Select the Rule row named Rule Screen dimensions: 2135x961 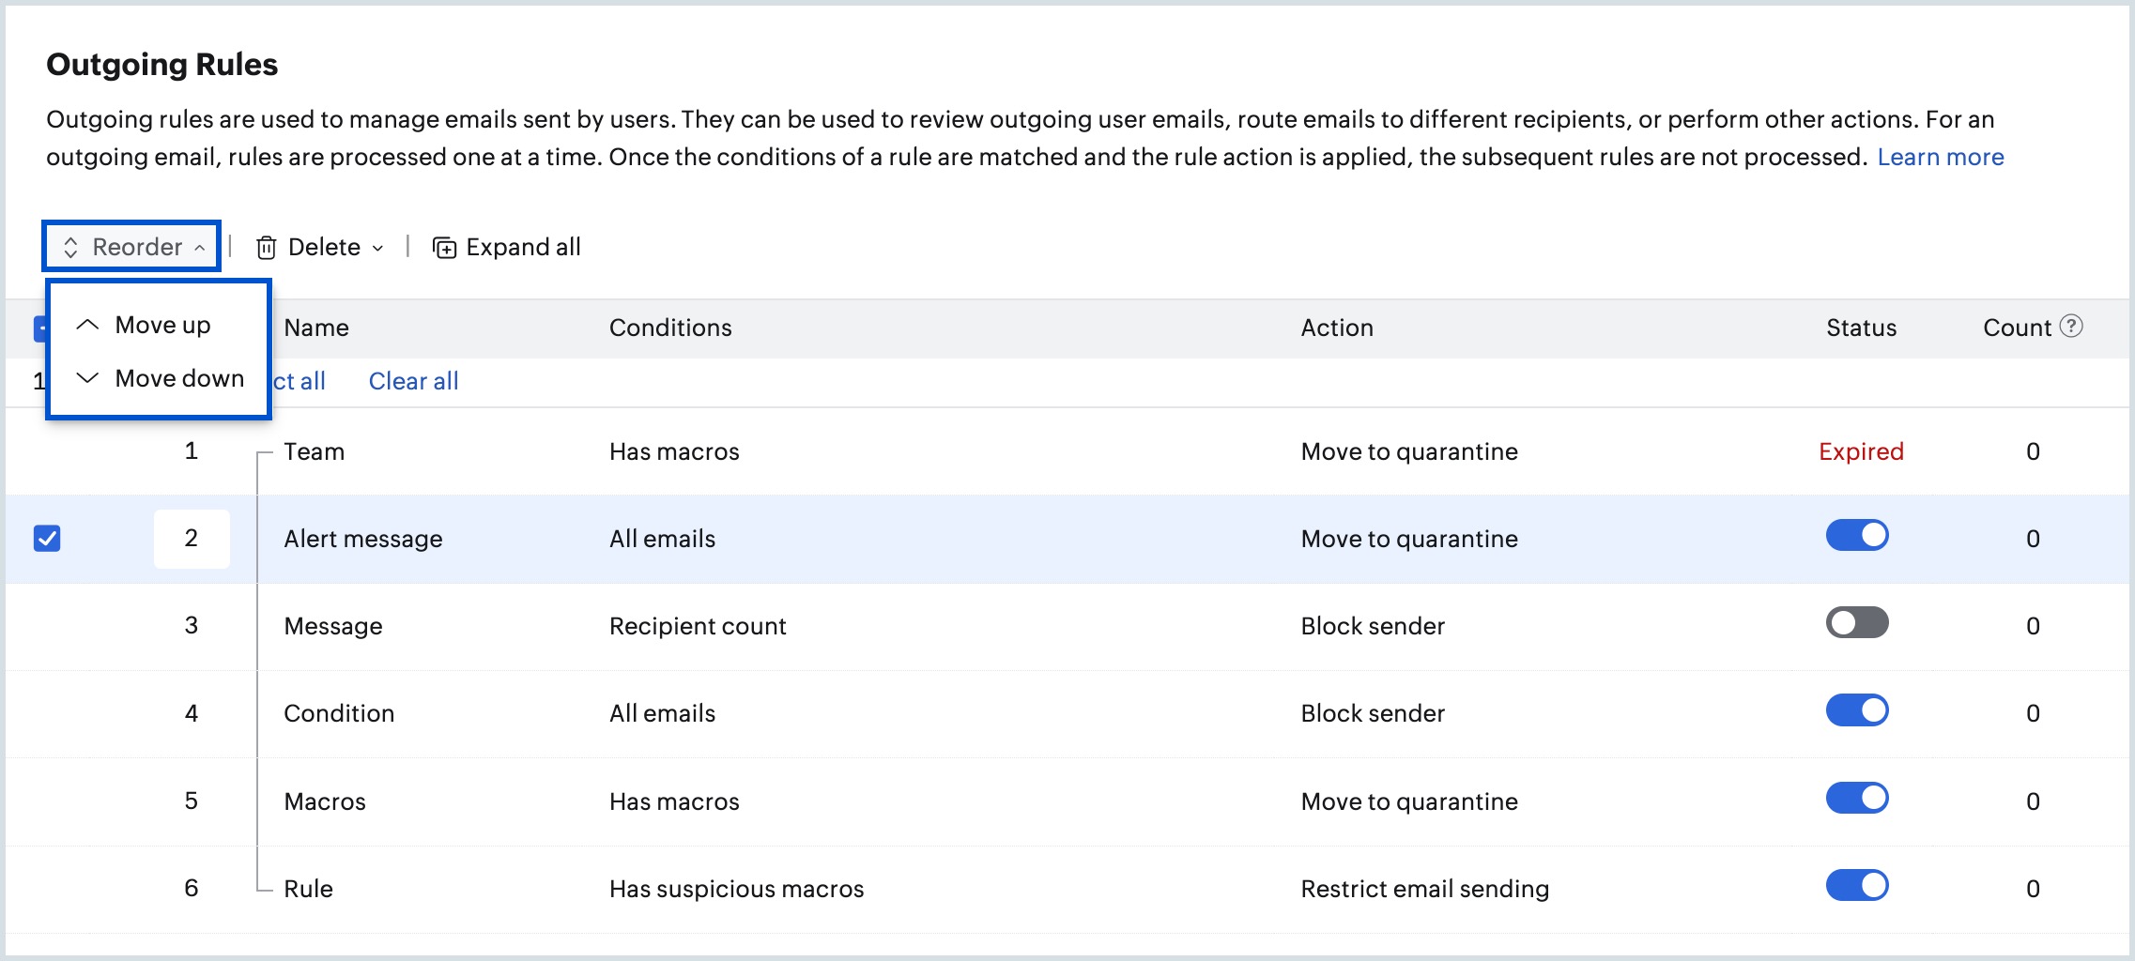[1067, 889]
